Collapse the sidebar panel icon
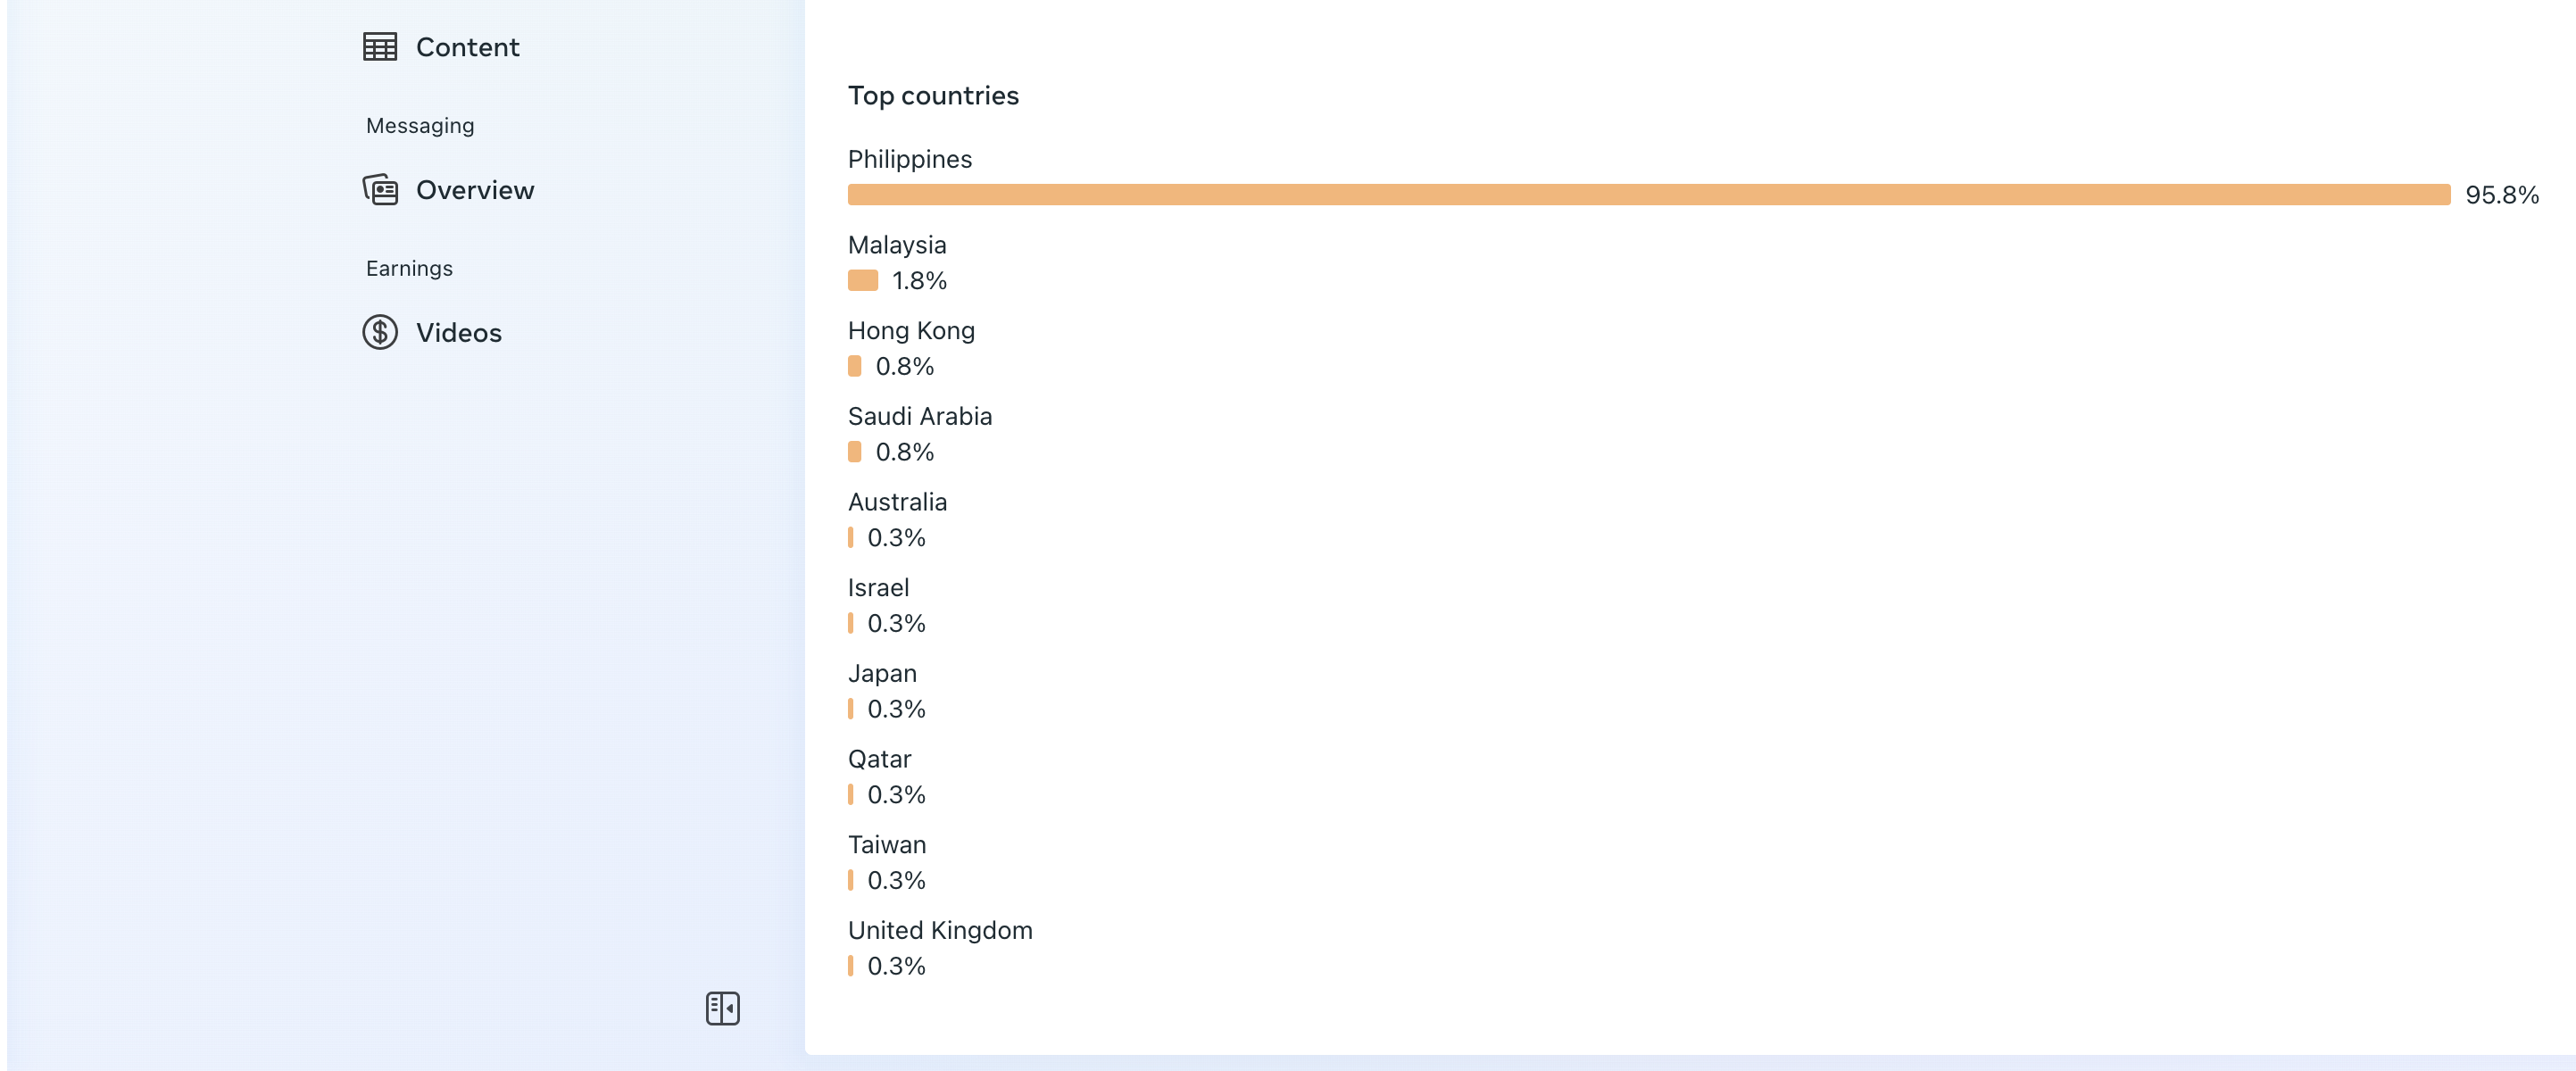The image size is (2576, 1071). [722, 1008]
